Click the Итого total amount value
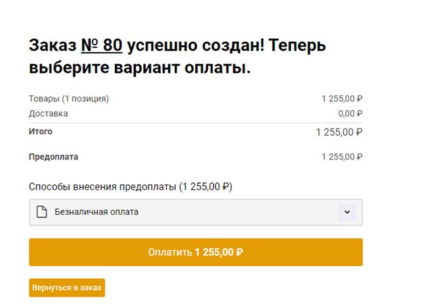 (339, 132)
